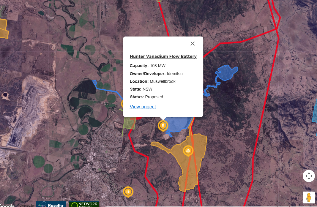Screen dimensions: 317x207
Task: Select the solar farm marker in orange area
Action: pyautogui.click(x=188, y=151)
